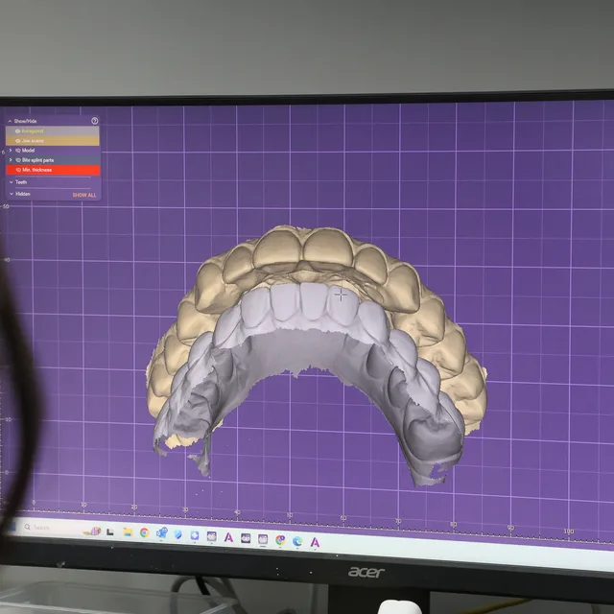Open the taskbar search magnifier icon
Viewport: 614px width, 614px height.
(x=28, y=527)
